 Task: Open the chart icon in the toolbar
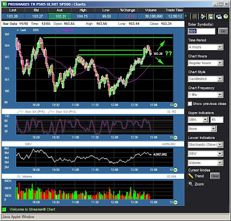coord(195,17)
